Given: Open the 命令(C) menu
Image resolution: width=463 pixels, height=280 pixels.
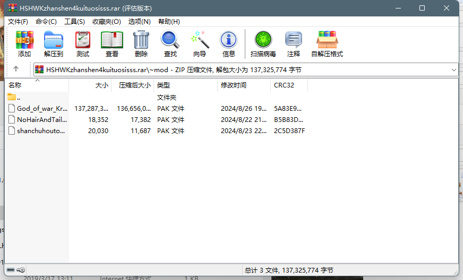Looking at the screenshot, I should pyautogui.click(x=46, y=22).
